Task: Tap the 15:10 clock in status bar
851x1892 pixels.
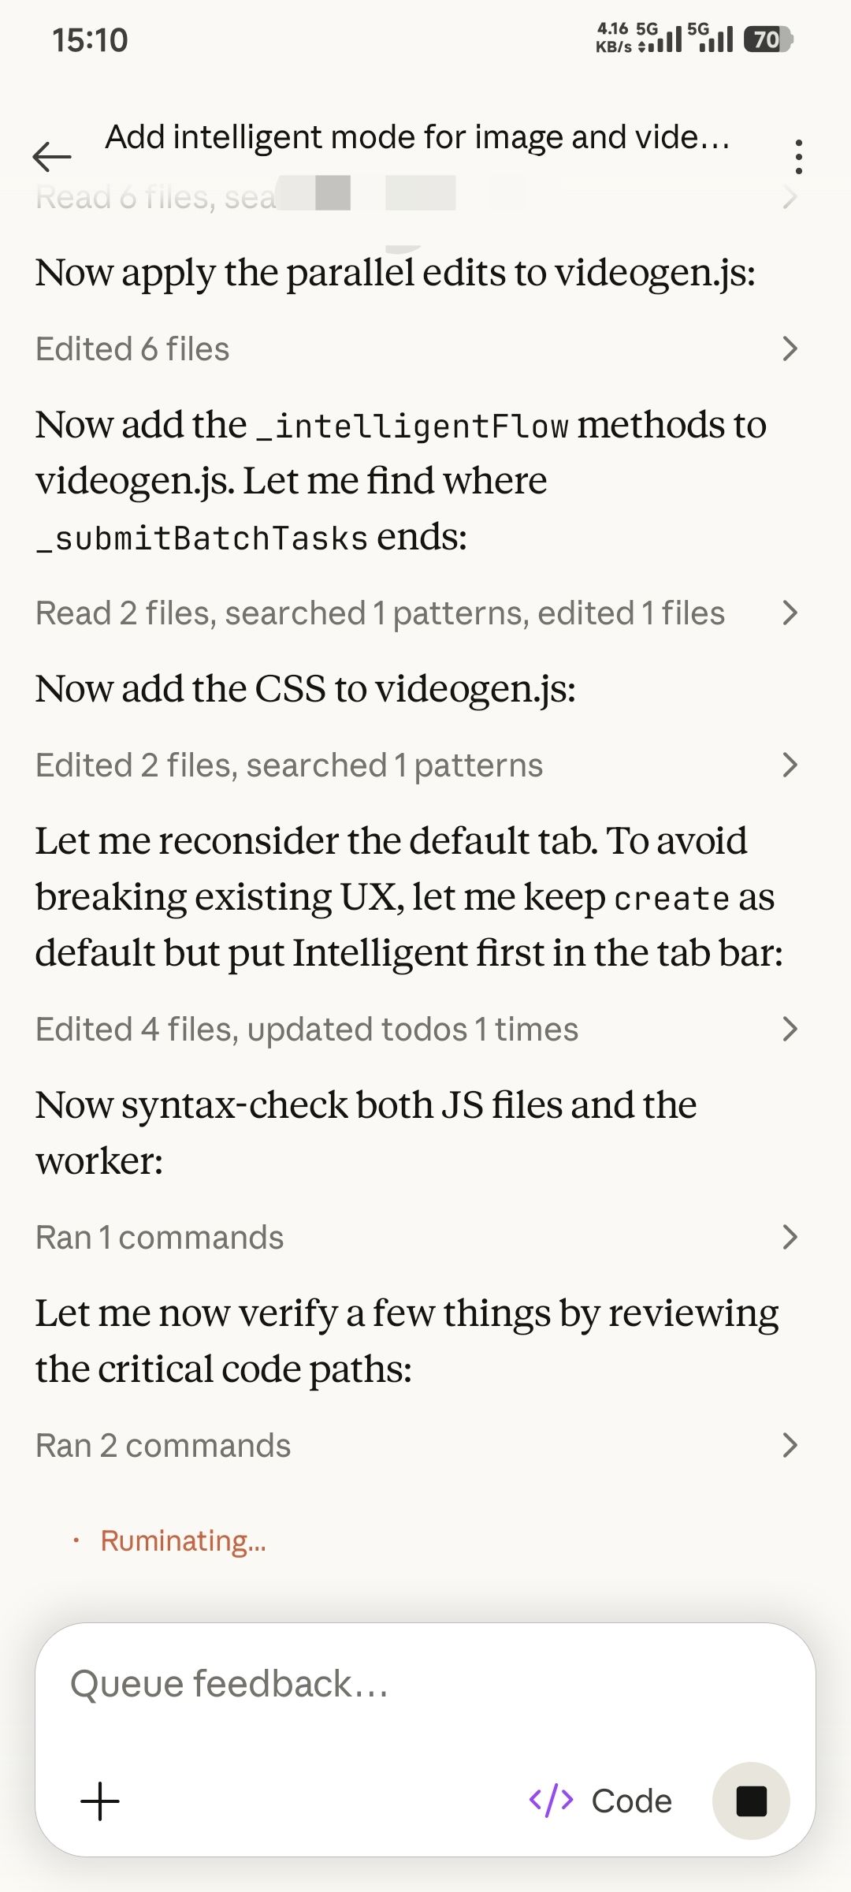Action: click(90, 40)
